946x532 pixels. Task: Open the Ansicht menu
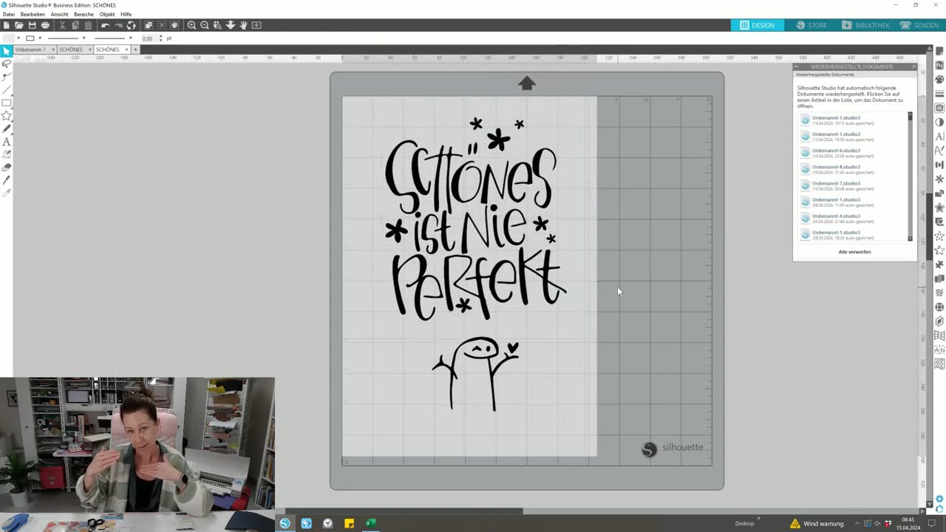pos(59,14)
